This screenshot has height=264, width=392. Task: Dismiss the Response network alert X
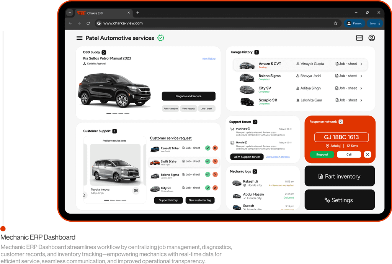click(367, 155)
